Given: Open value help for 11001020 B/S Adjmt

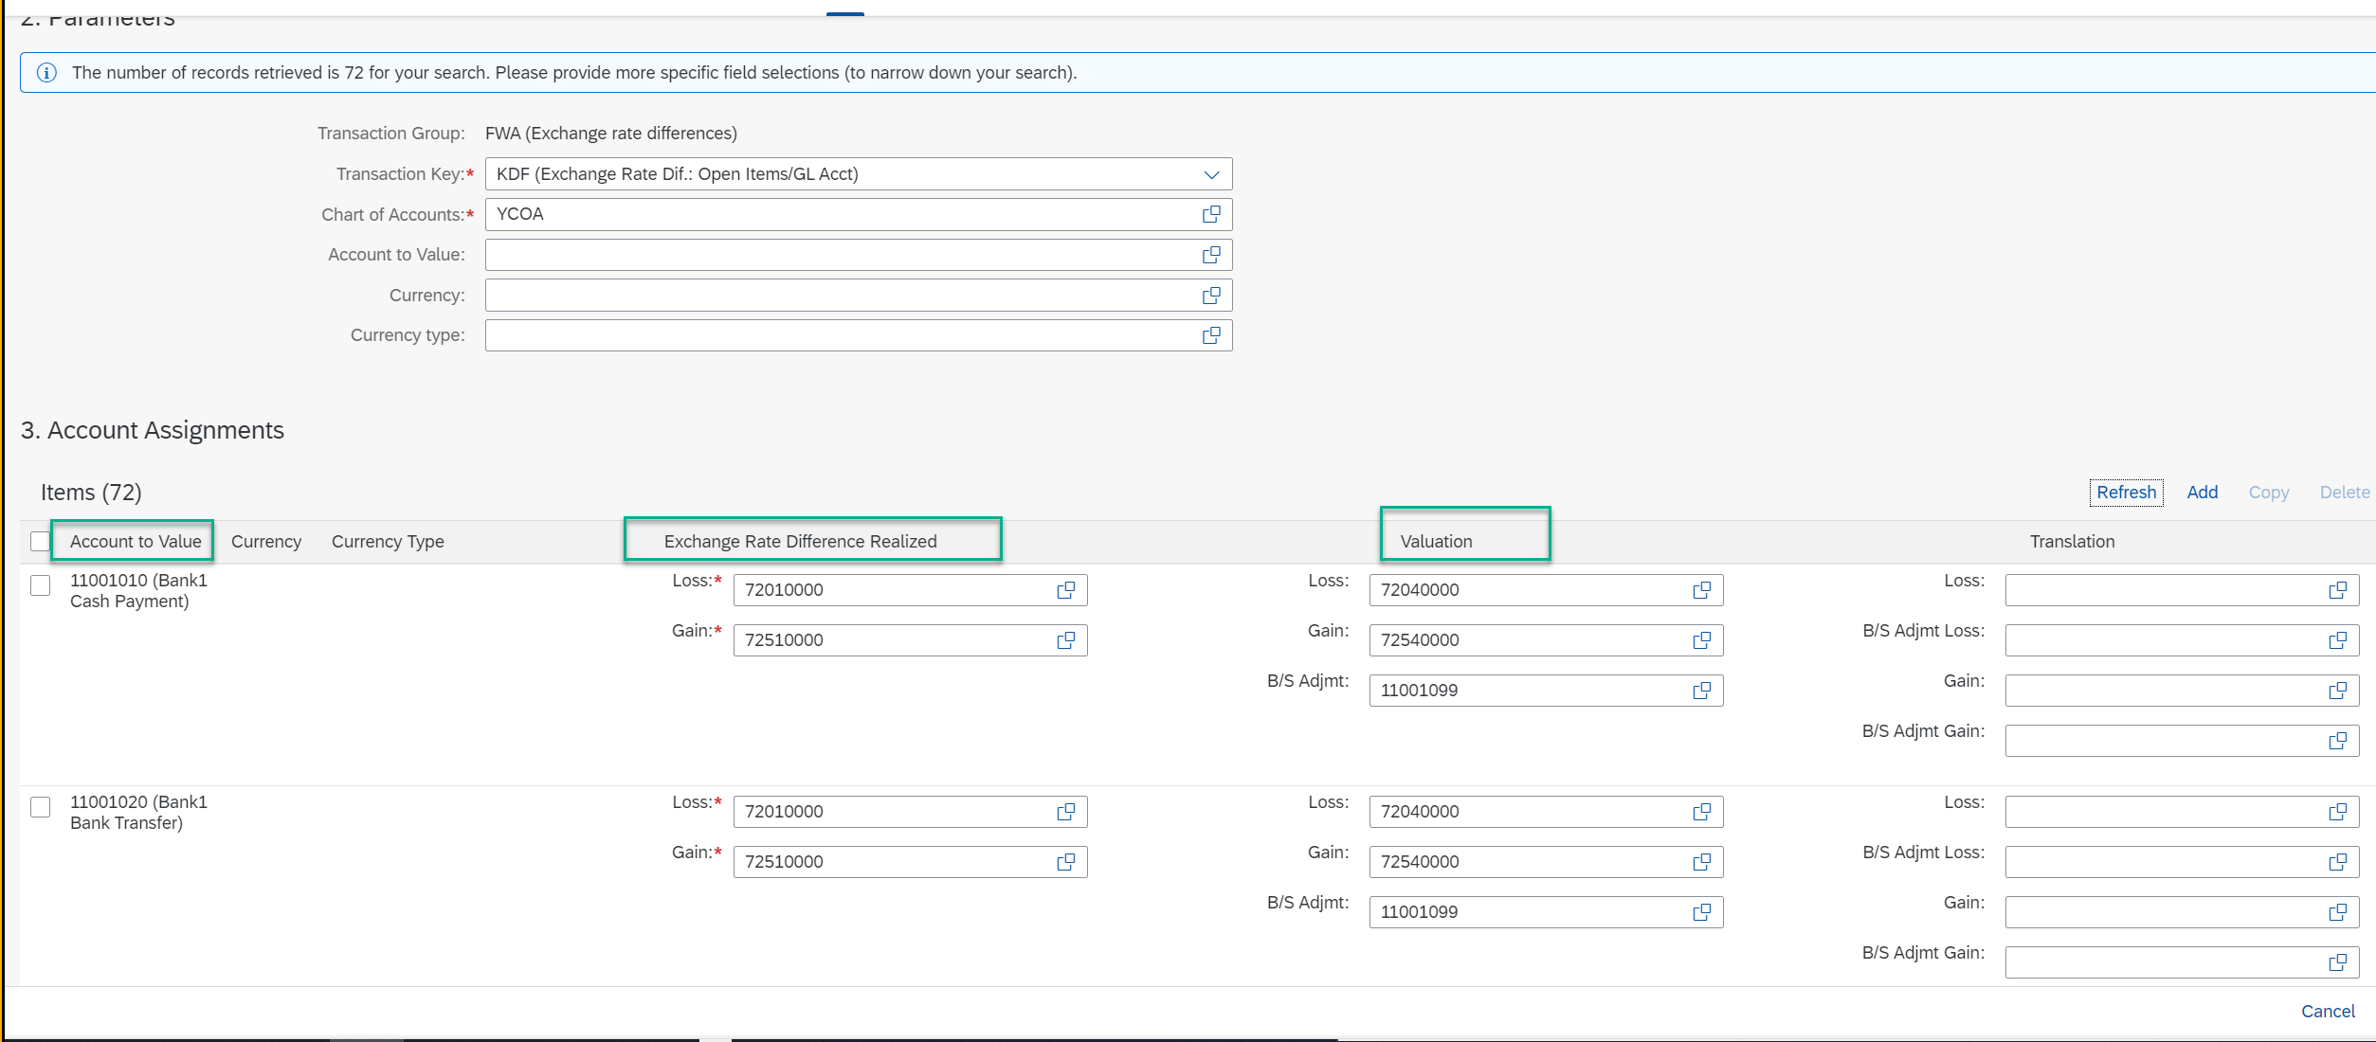Looking at the screenshot, I should click(1702, 912).
